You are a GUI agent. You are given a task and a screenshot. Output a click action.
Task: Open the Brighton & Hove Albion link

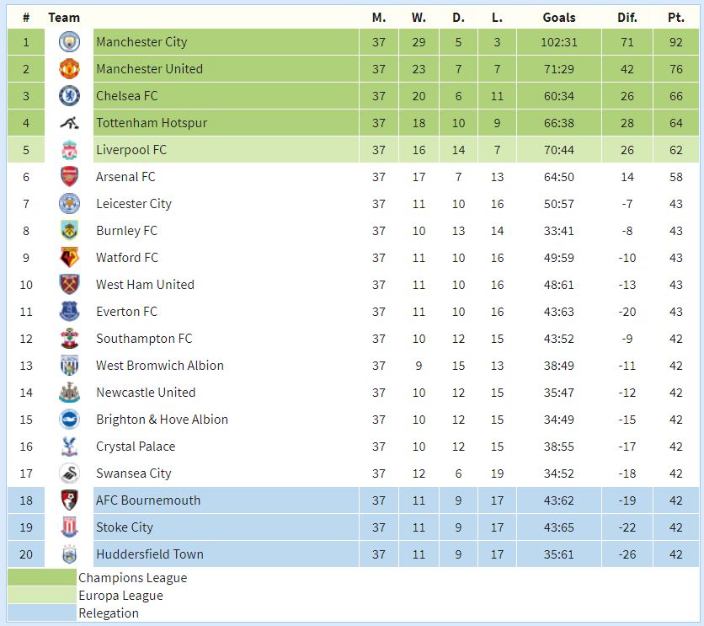pyautogui.click(x=162, y=420)
